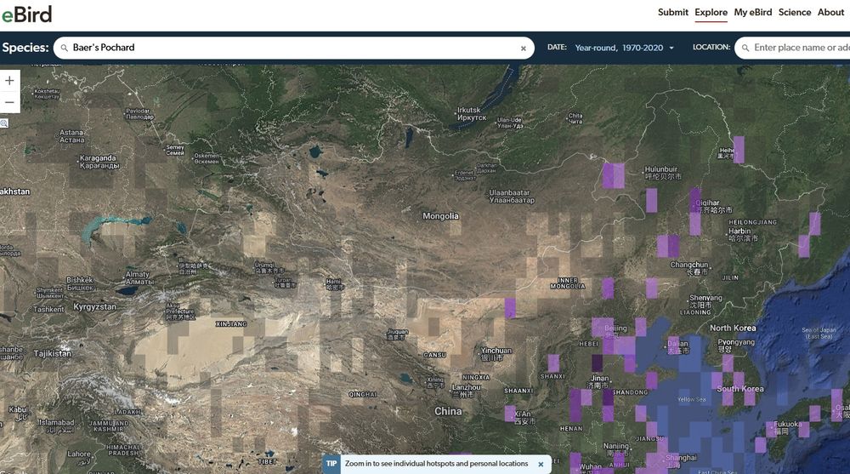The image size is (850, 474).
Task: Click the Mongolia country label
Action: [x=440, y=216]
